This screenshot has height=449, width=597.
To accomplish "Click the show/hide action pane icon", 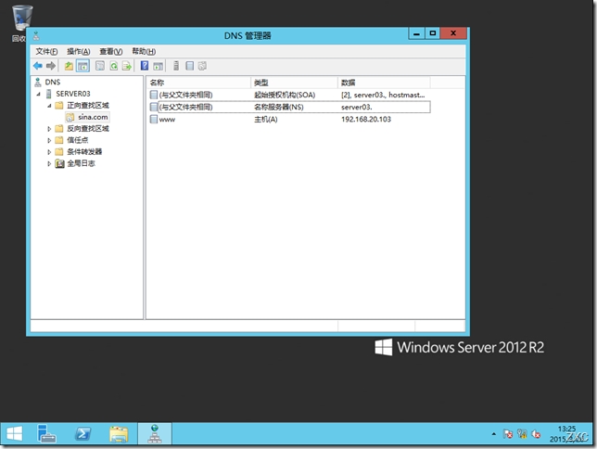I will point(158,66).
